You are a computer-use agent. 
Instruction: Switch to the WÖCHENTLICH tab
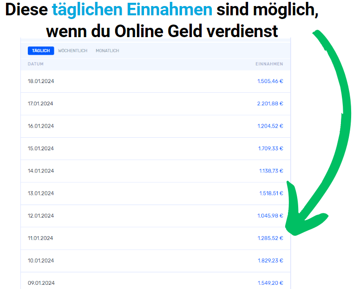coord(73,51)
